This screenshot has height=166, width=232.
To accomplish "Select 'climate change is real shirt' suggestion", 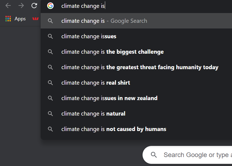I will (x=136, y=83).
